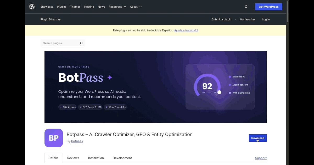
Task: Open My favorites link
Action: 248,19
